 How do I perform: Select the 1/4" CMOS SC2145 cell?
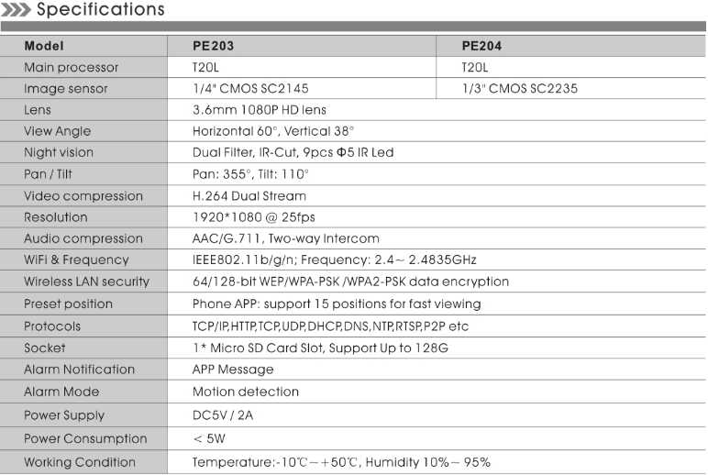tap(251, 89)
